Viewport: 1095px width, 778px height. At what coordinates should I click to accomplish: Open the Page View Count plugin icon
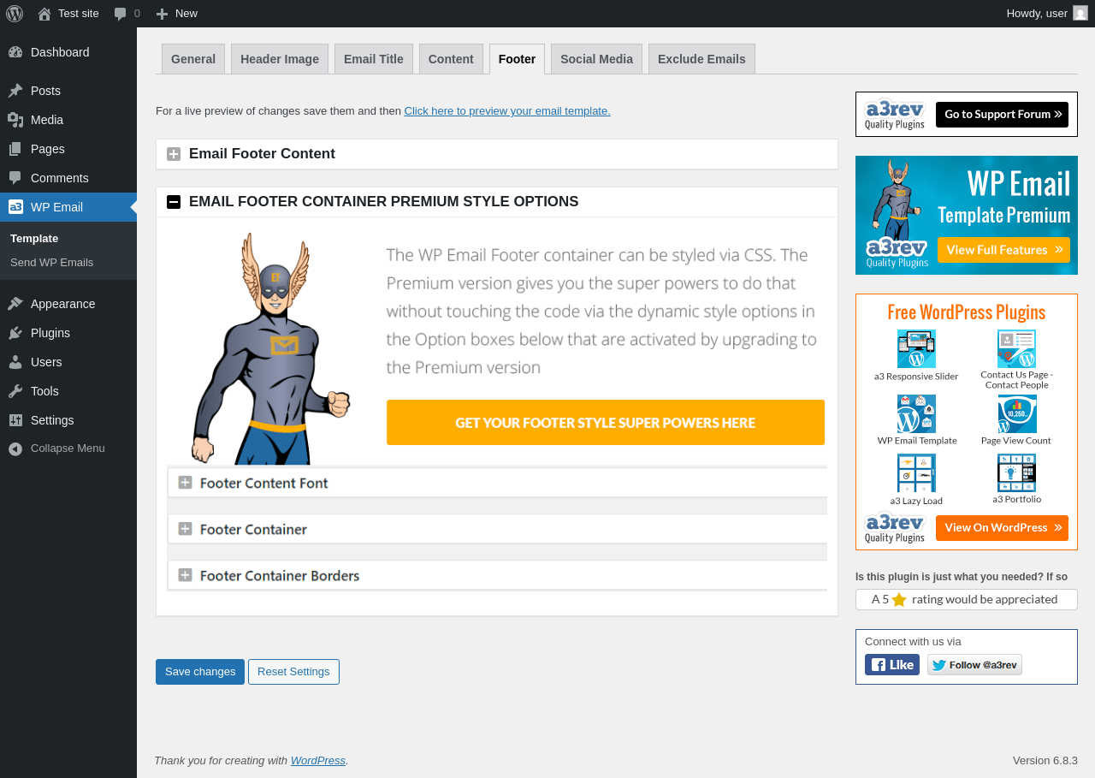[x=1017, y=413]
